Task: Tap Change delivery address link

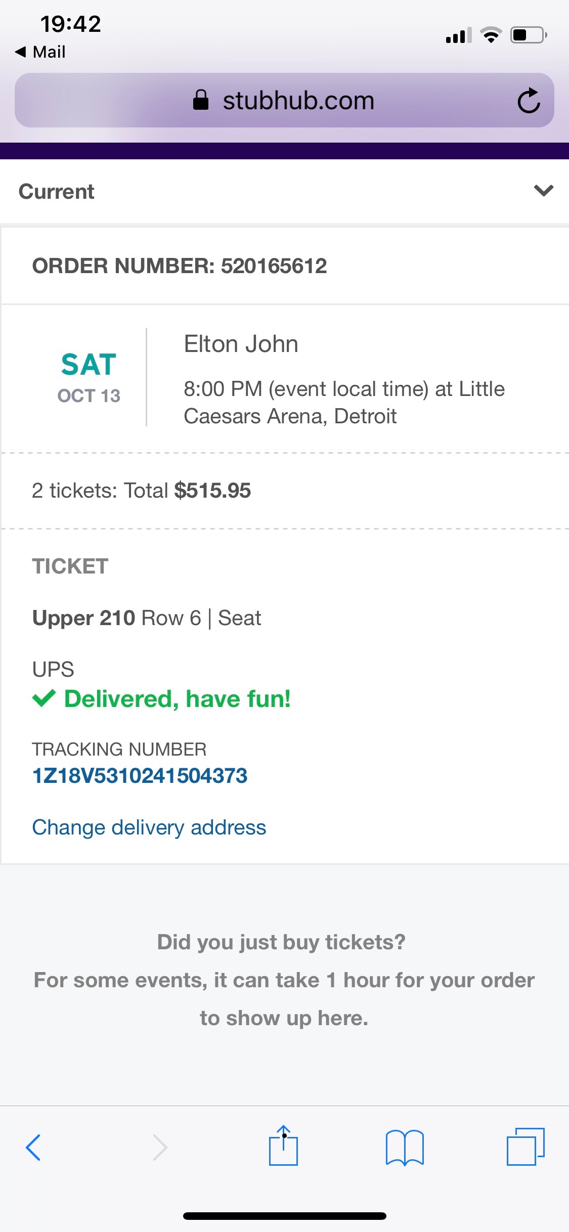Action: (x=149, y=827)
